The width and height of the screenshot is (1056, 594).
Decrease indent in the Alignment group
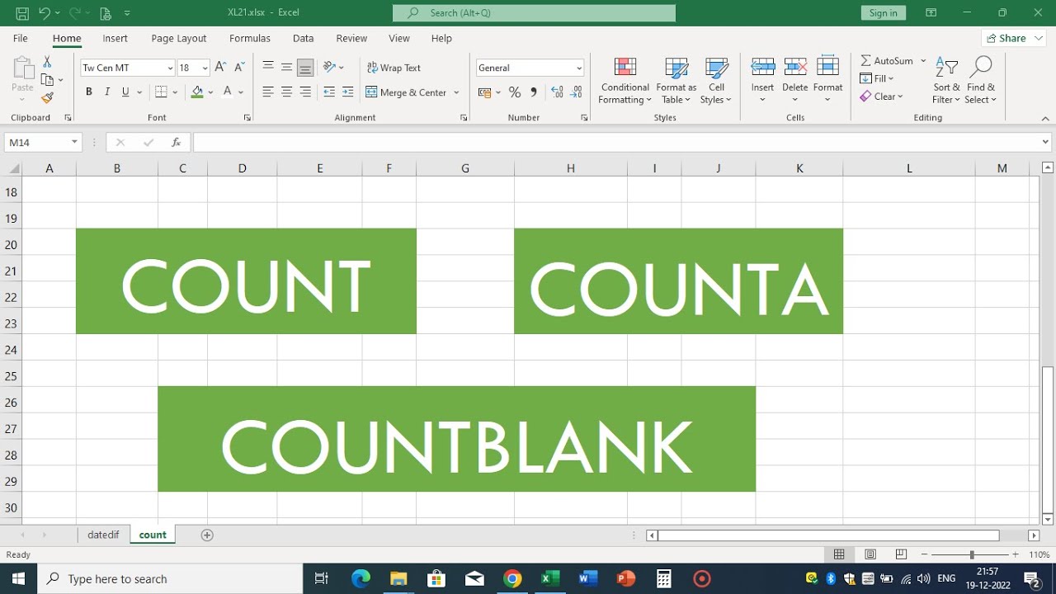(329, 92)
